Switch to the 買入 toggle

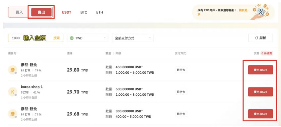pyautogui.click(x=19, y=12)
